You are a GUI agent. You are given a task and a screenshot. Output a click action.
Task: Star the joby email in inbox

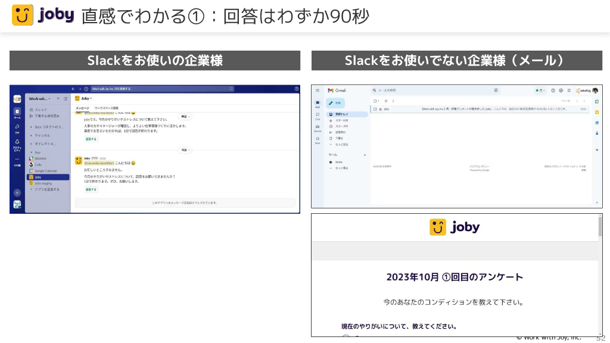tap(379, 110)
